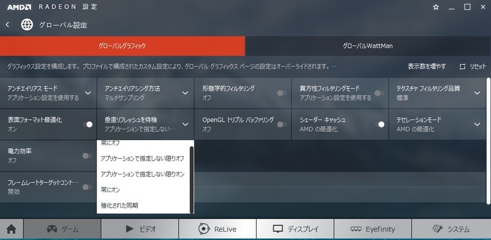The height and width of the screenshot is (240, 491).
Task: Click the star favorite icon
Action: click(436, 7)
